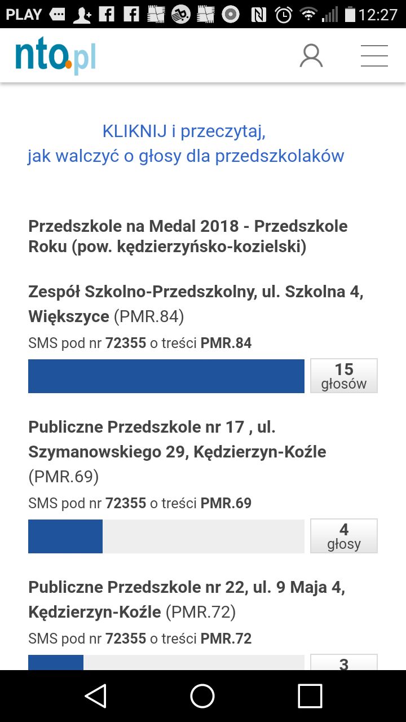Screen dimensions: 406x722
Task: Tap the alarm clock status icon
Action: [x=284, y=14]
